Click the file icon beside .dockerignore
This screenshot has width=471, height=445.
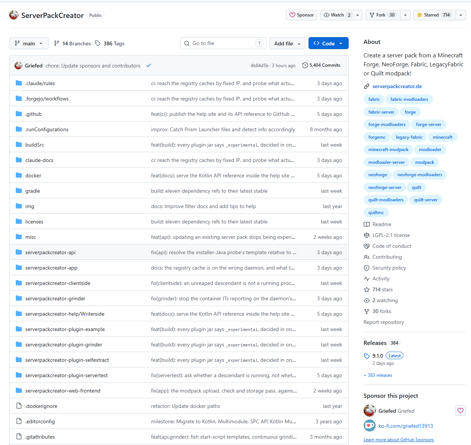click(19, 406)
